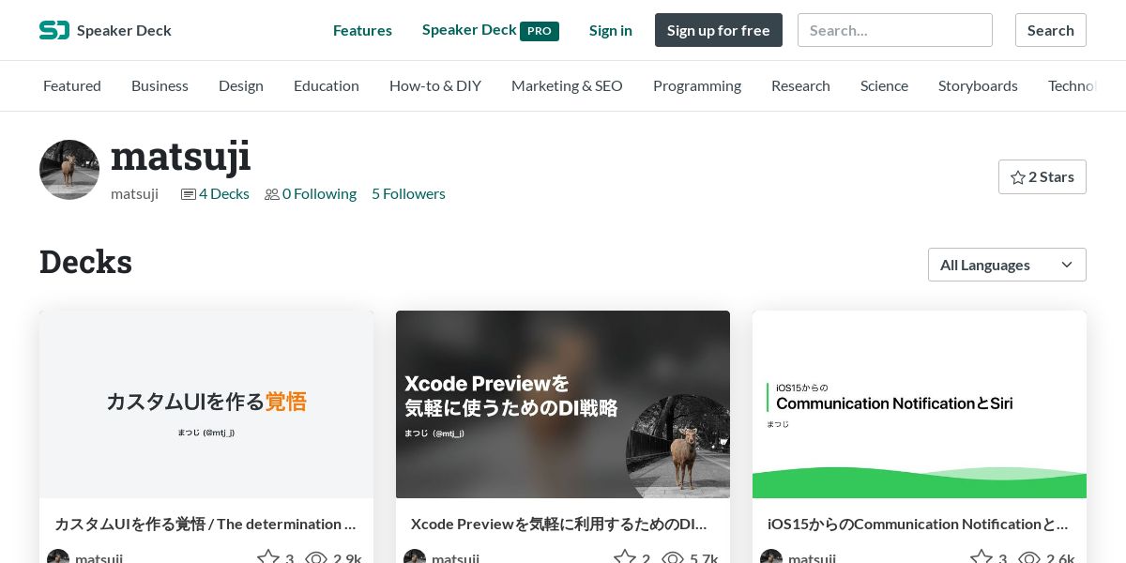The height and width of the screenshot is (563, 1126).
Task: View the 5 Followers list
Action: coord(408,193)
